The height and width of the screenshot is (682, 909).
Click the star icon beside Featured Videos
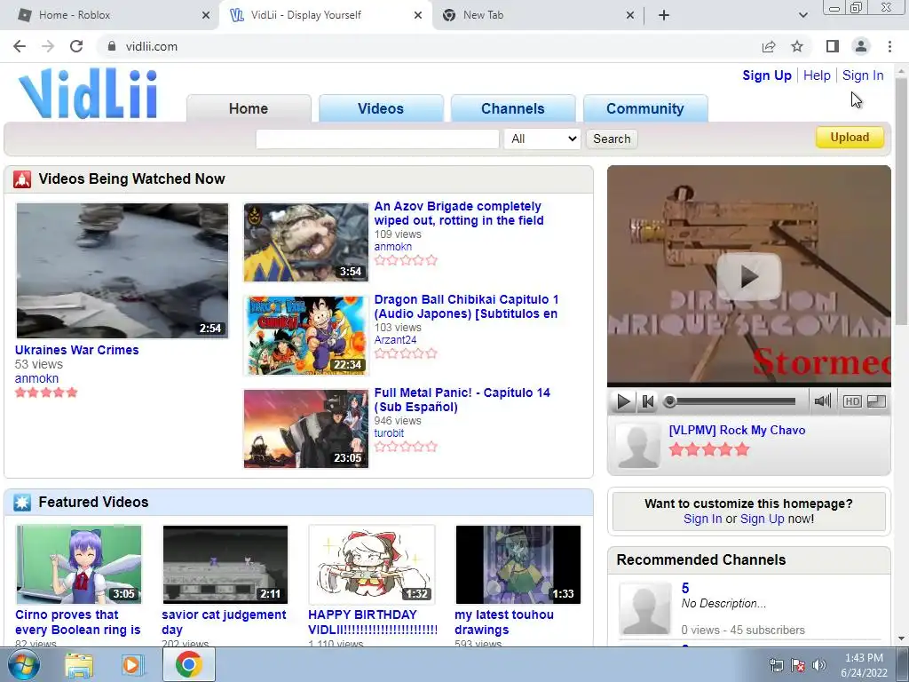pos(22,503)
